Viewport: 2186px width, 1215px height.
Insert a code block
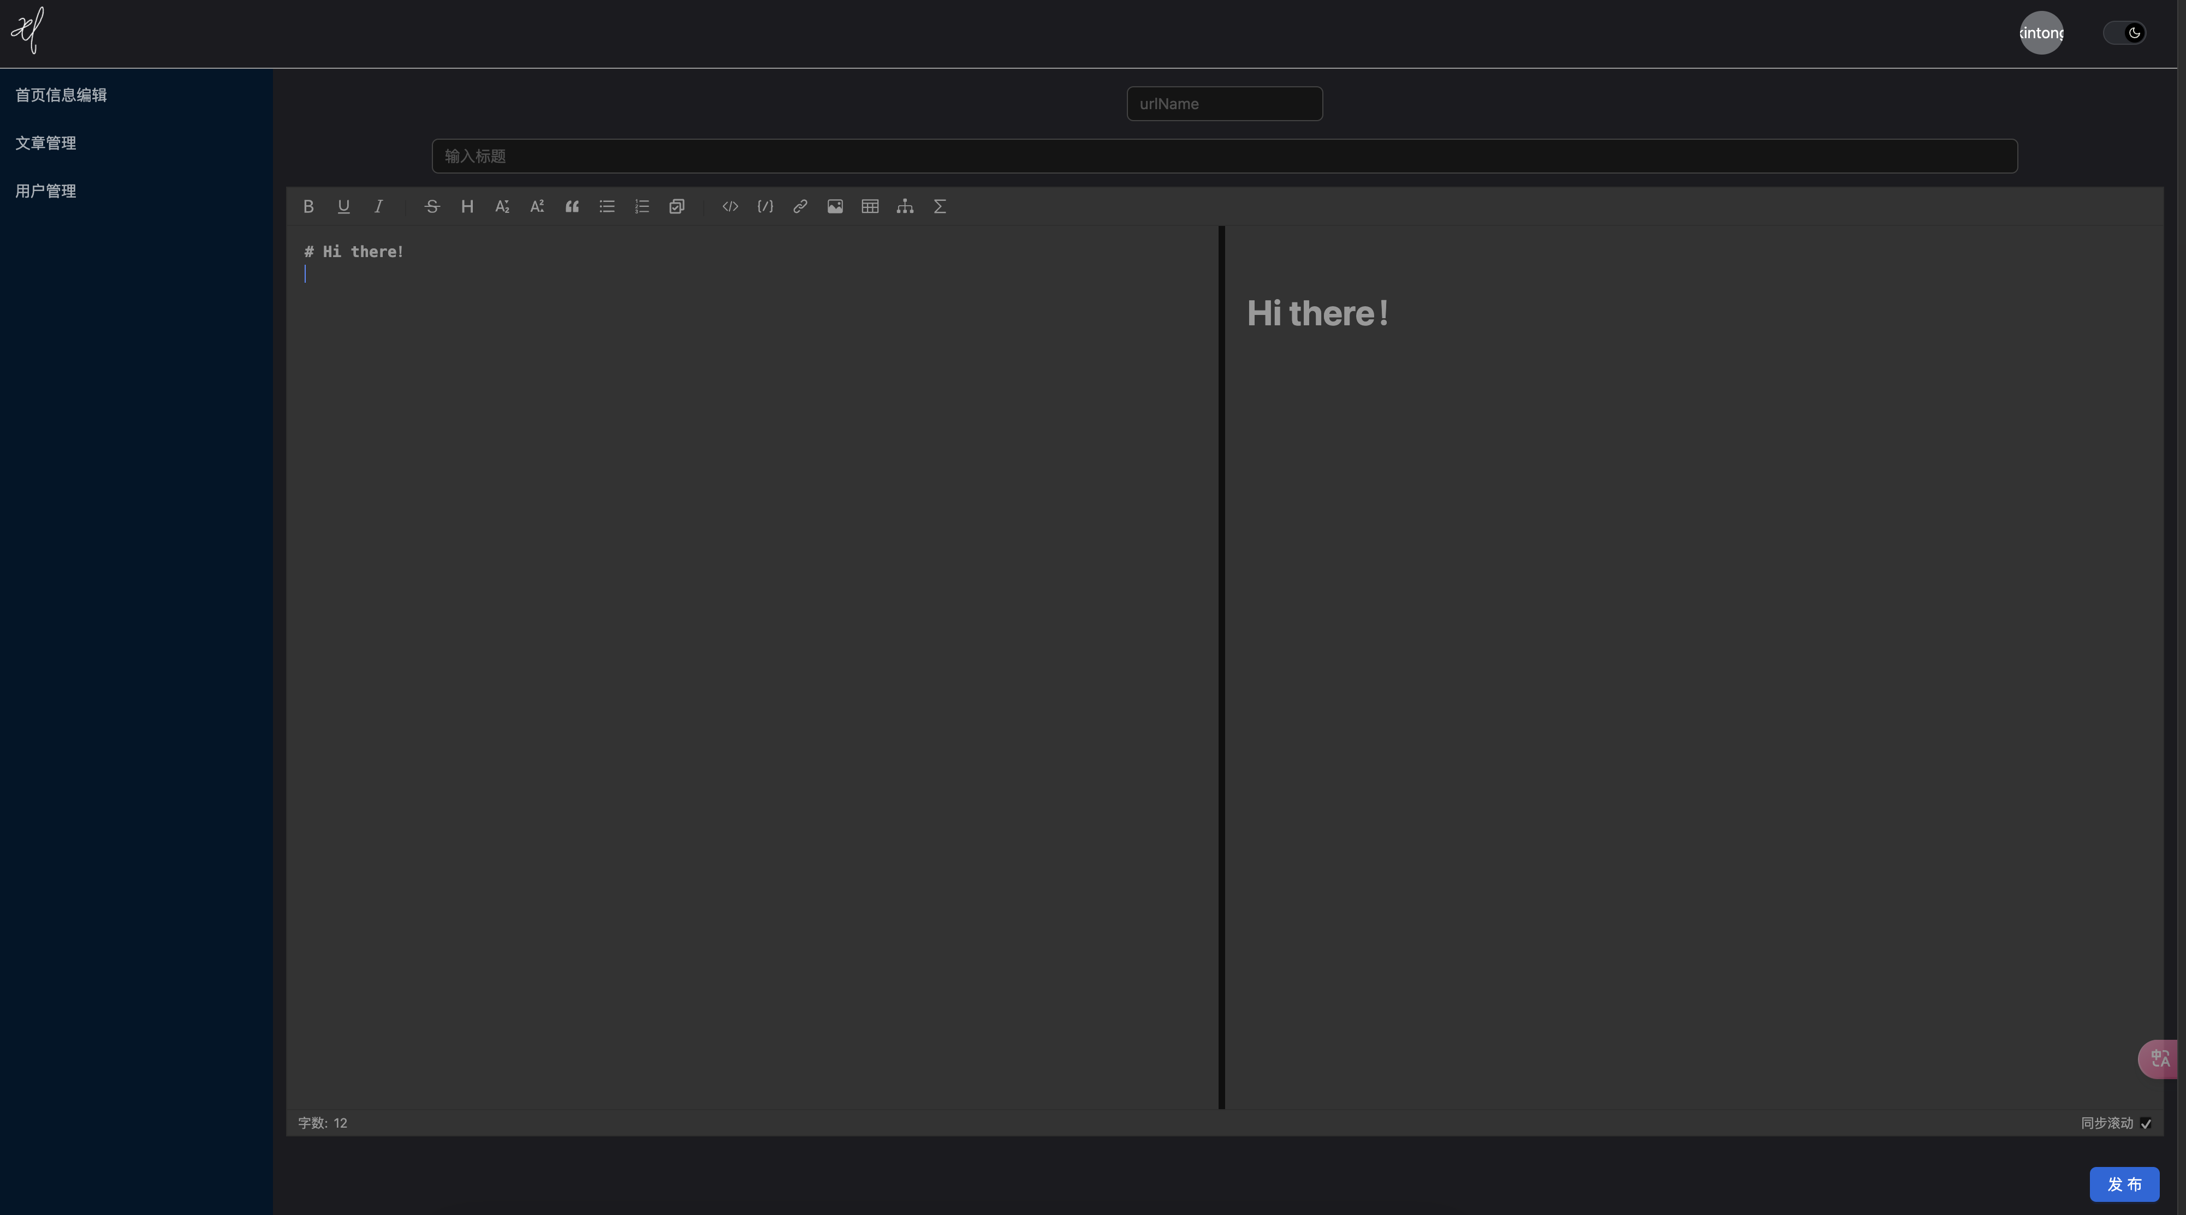(x=764, y=206)
